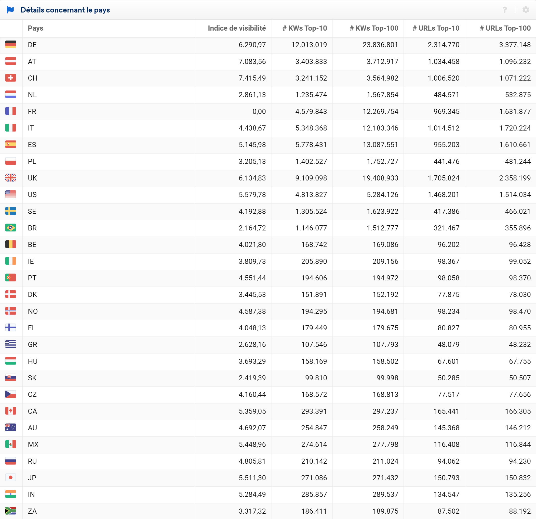The image size is (536, 519).
Task: Click URLs Top-10 value 1.014.512
Action: click(x=444, y=128)
